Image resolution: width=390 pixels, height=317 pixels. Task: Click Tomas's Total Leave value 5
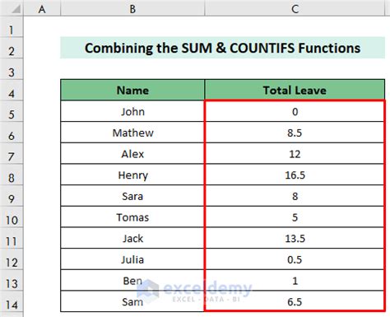click(295, 217)
